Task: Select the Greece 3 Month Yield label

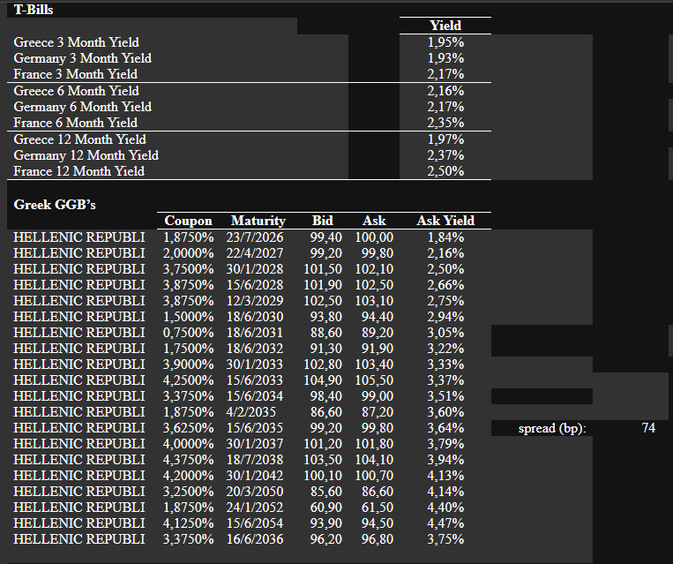Action: (76, 42)
